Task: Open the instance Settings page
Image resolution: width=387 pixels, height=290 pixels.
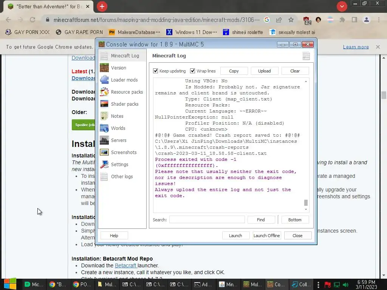Action: (x=122, y=165)
